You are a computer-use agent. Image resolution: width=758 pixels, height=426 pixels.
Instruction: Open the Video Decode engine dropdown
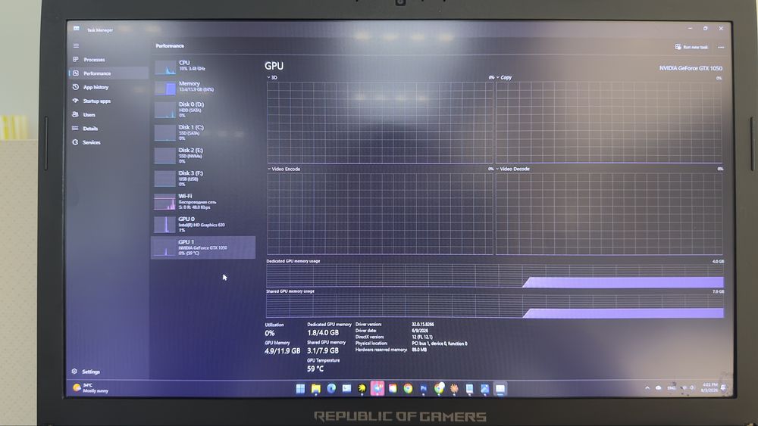[x=512, y=169]
